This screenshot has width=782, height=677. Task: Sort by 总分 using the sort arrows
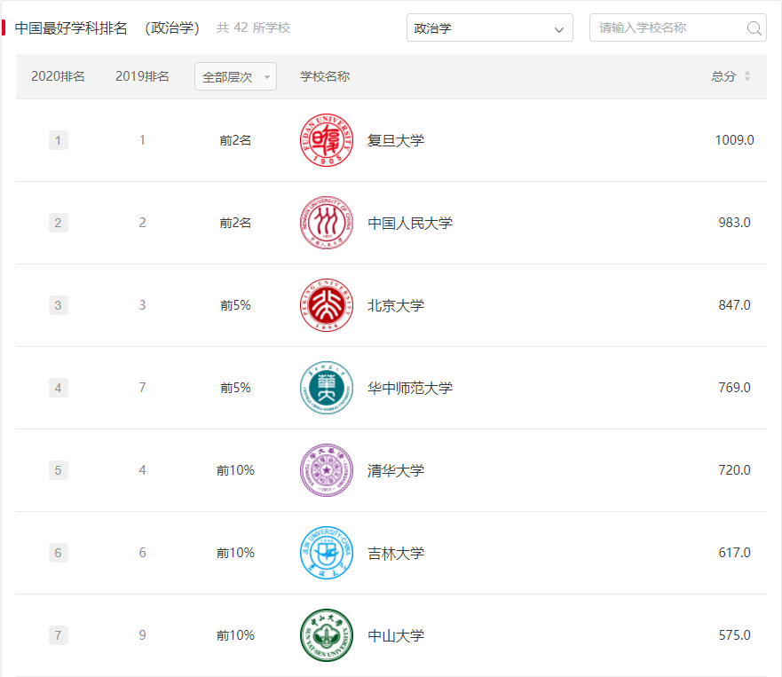point(746,77)
